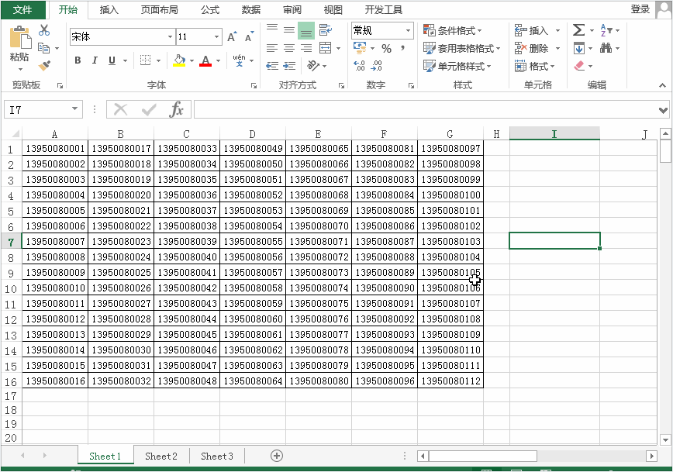Collapse the ribbon
Viewport: 673px width, 472px height.
click(x=663, y=85)
